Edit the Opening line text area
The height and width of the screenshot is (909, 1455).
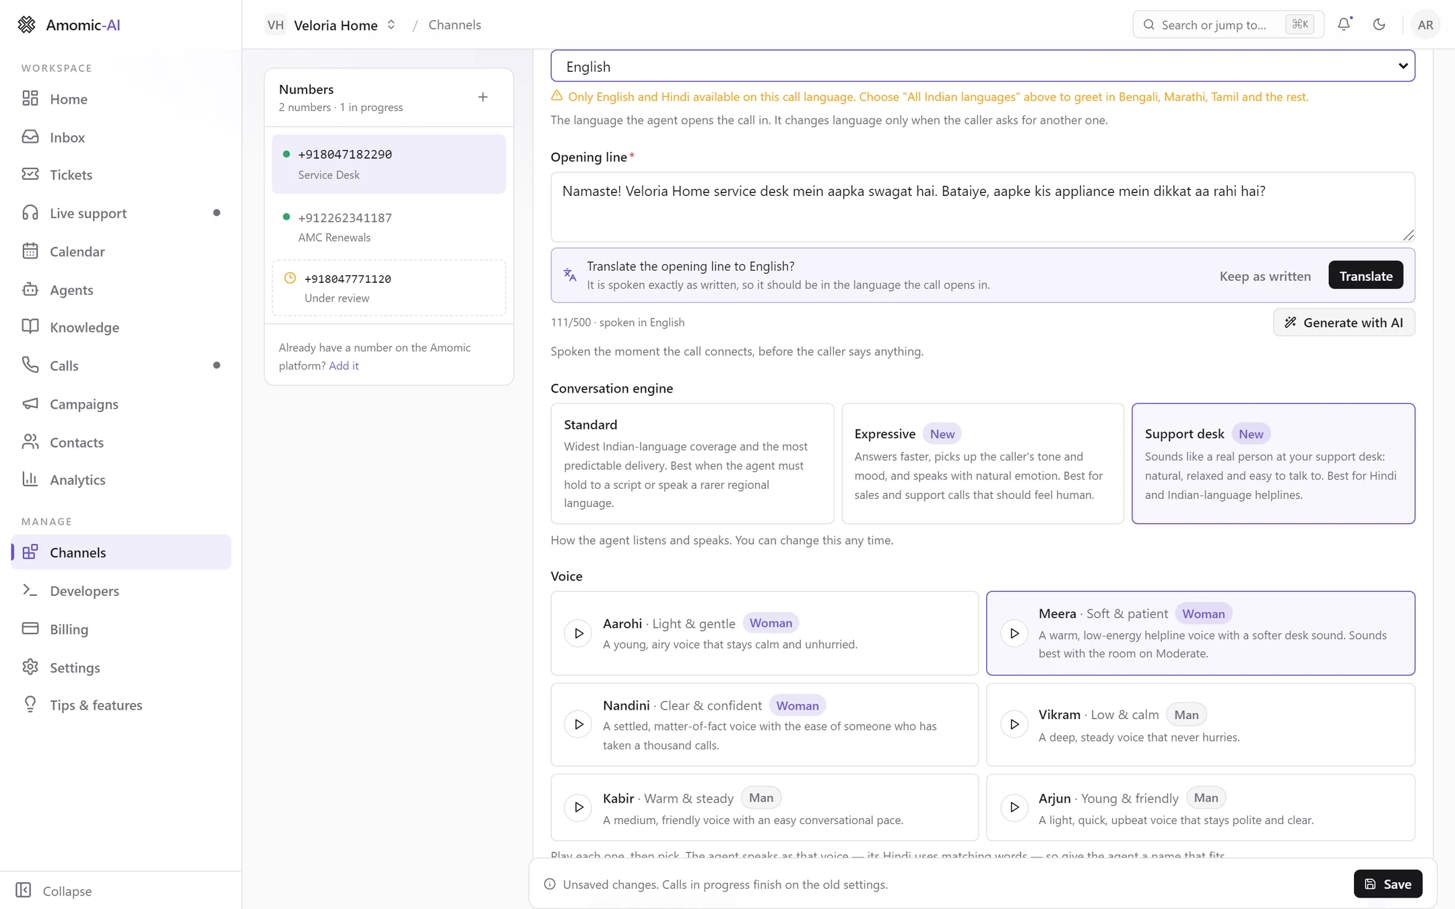(983, 207)
